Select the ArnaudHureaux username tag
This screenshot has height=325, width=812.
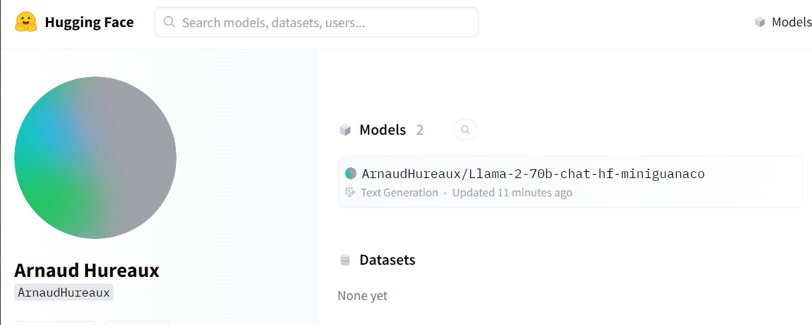pyautogui.click(x=64, y=292)
